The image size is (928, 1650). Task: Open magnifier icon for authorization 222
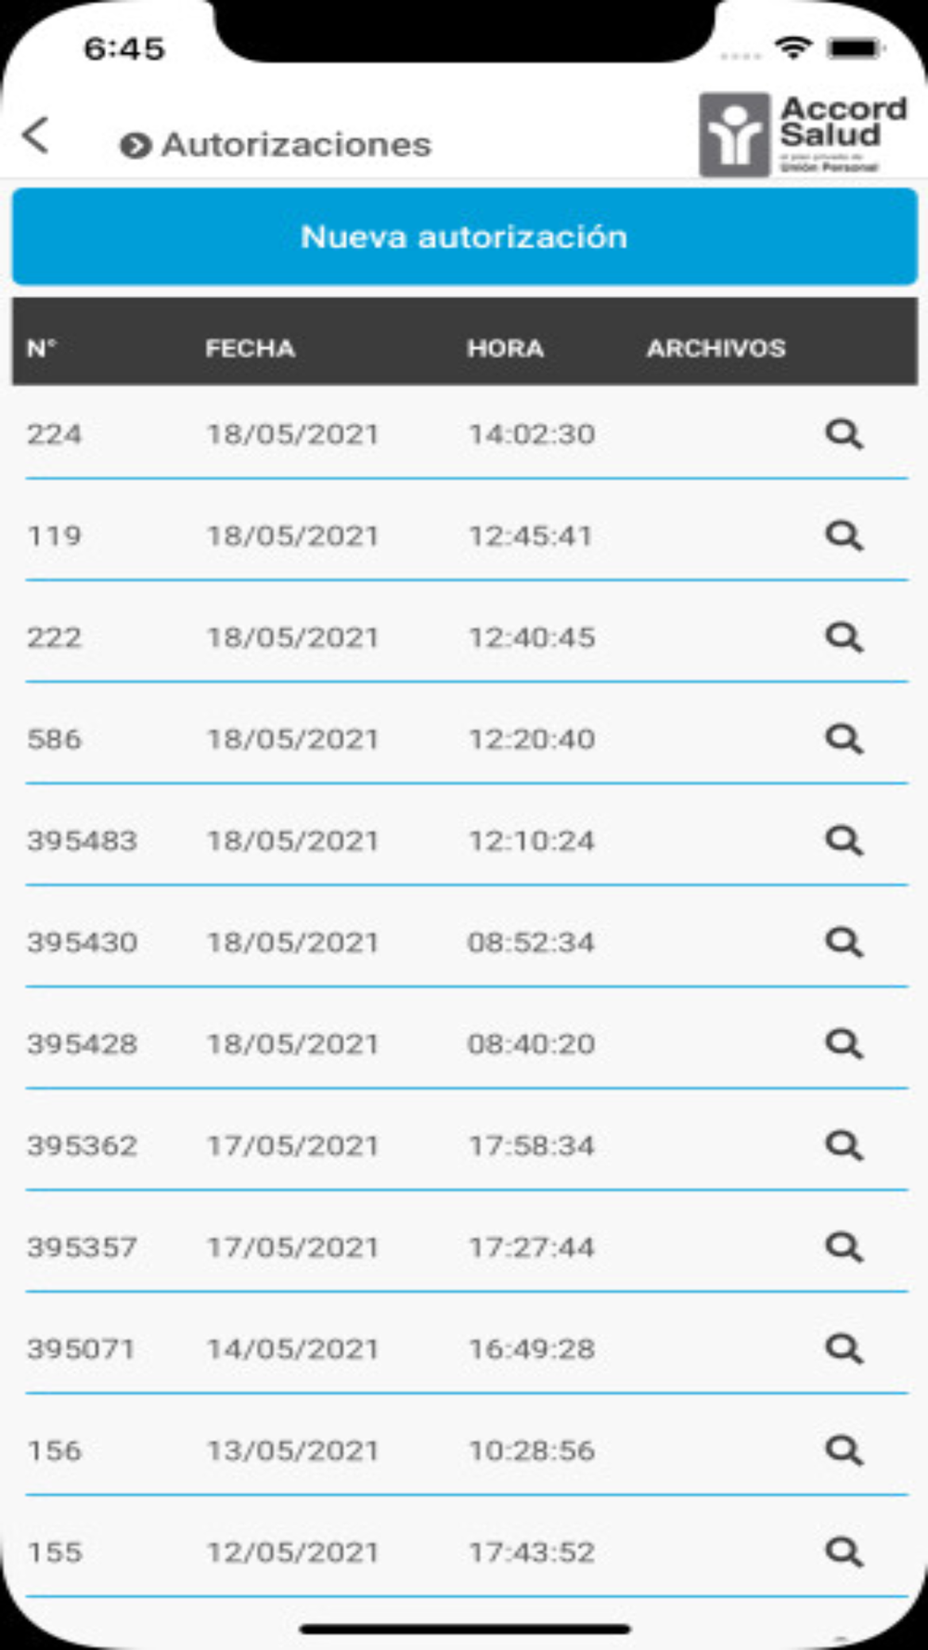click(x=844, y=638)
